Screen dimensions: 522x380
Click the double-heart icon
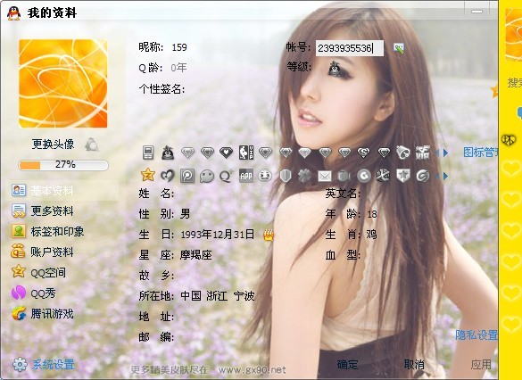pos(168,176)
